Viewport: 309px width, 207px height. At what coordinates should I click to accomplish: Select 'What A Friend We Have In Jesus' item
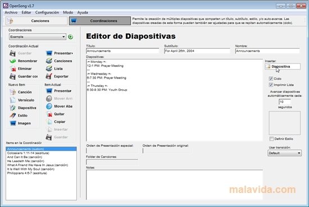click(41, 165)
